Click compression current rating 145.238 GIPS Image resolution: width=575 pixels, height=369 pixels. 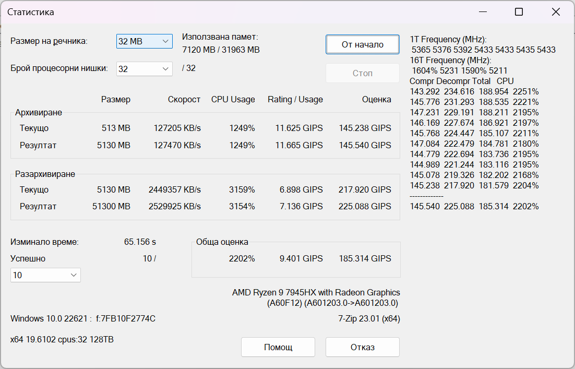tap(365, 128)
